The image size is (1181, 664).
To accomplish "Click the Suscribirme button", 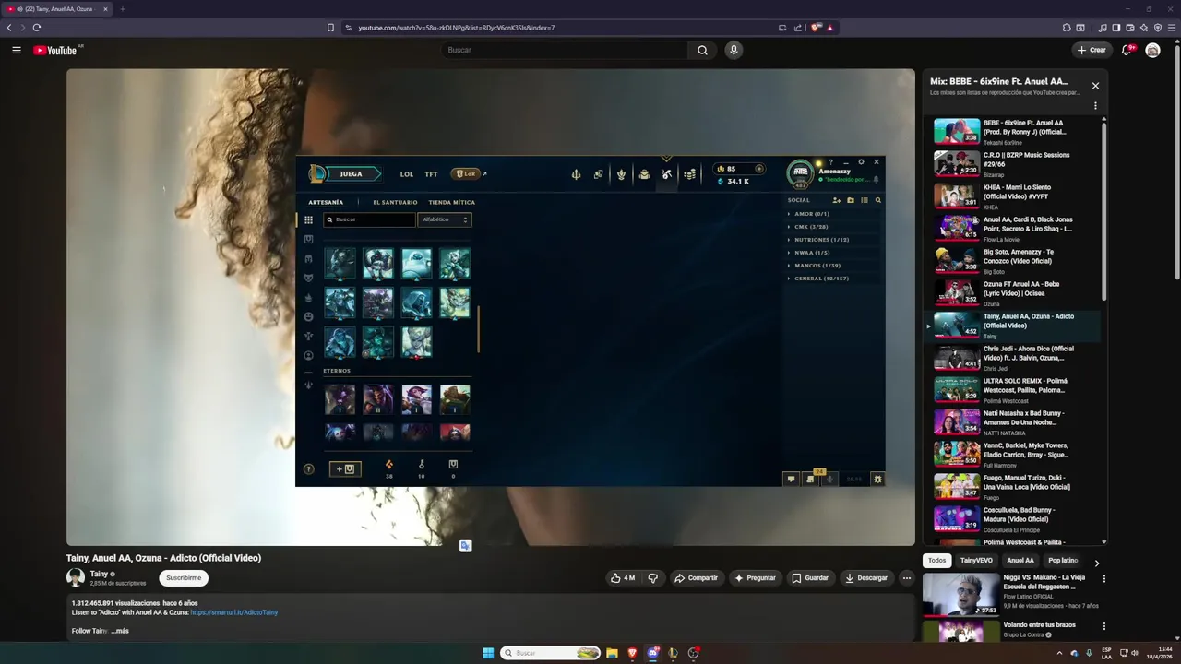I will (x=184, y=578).
